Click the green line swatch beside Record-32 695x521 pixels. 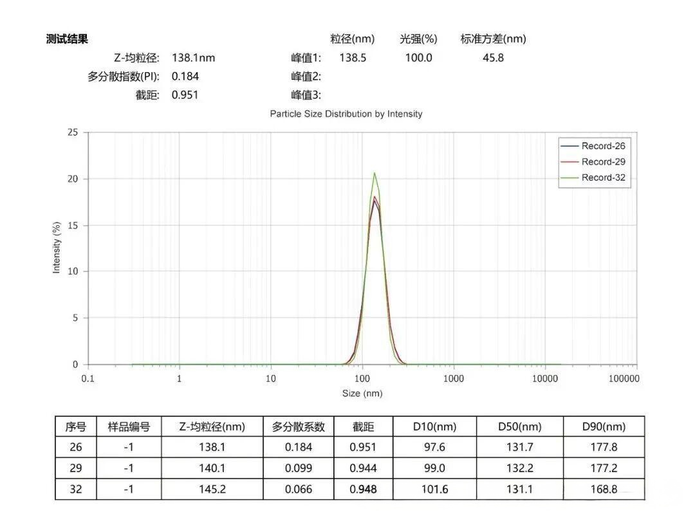point(570,178)
